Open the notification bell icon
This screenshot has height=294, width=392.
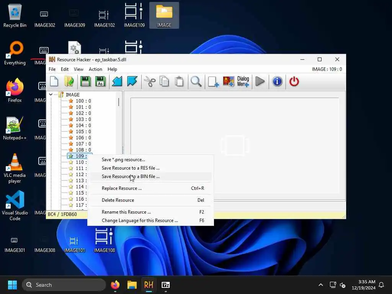pyautogui.click(x=381, y=285)
